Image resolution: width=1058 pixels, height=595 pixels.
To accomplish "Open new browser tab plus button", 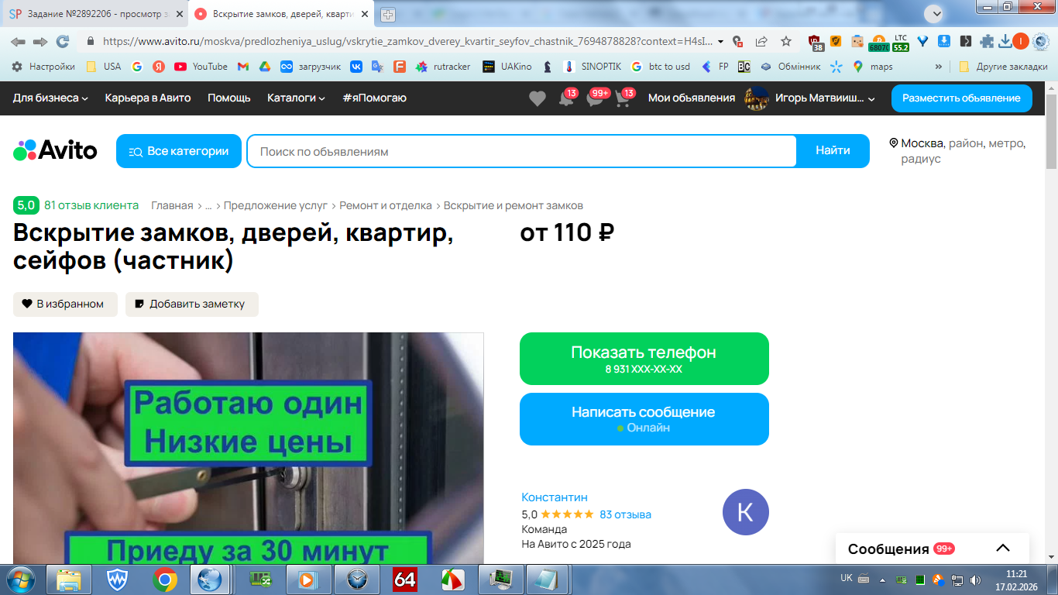I will 388,15.
